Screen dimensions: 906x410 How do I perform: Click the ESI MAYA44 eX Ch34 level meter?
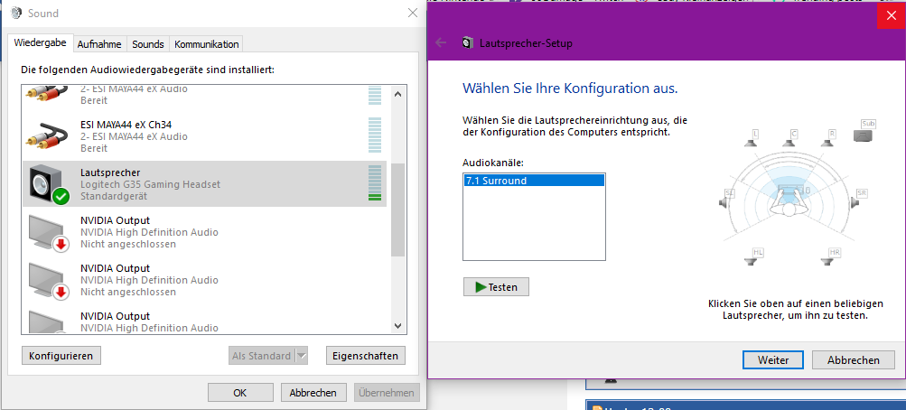(375, 135)
